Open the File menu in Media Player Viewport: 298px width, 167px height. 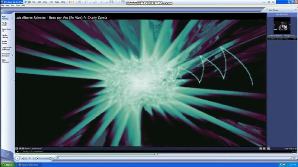(2, 6)
